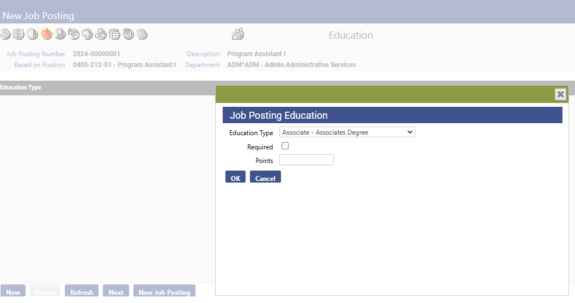This screenshot has width=575, height=303.
Task: Select the award ribbon certificate icon
Action: (x=60, y=34)
